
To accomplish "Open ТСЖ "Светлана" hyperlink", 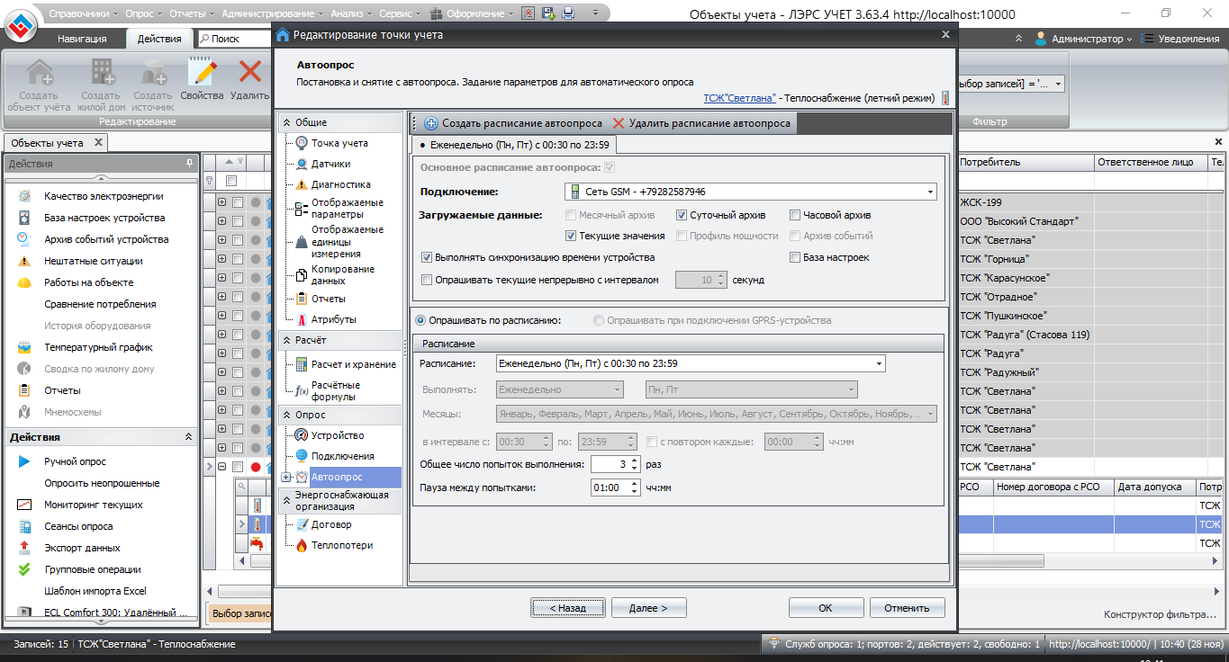I will (740, 97).
